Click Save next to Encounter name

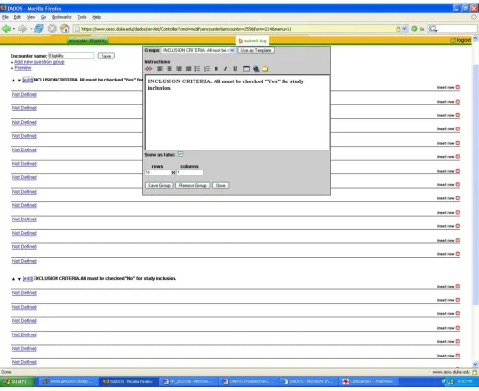pos(106,56)
